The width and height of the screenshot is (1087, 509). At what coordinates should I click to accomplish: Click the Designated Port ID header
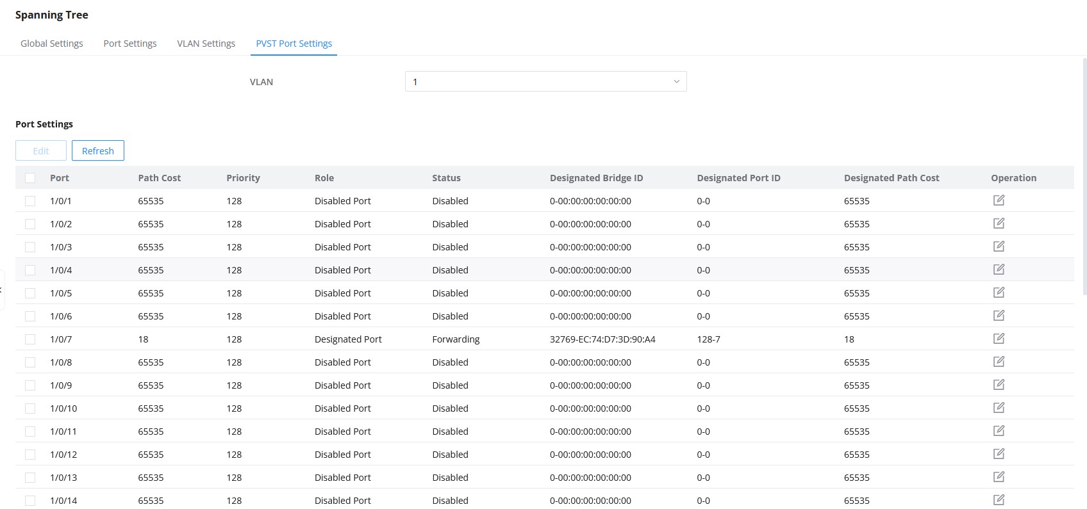738,178
